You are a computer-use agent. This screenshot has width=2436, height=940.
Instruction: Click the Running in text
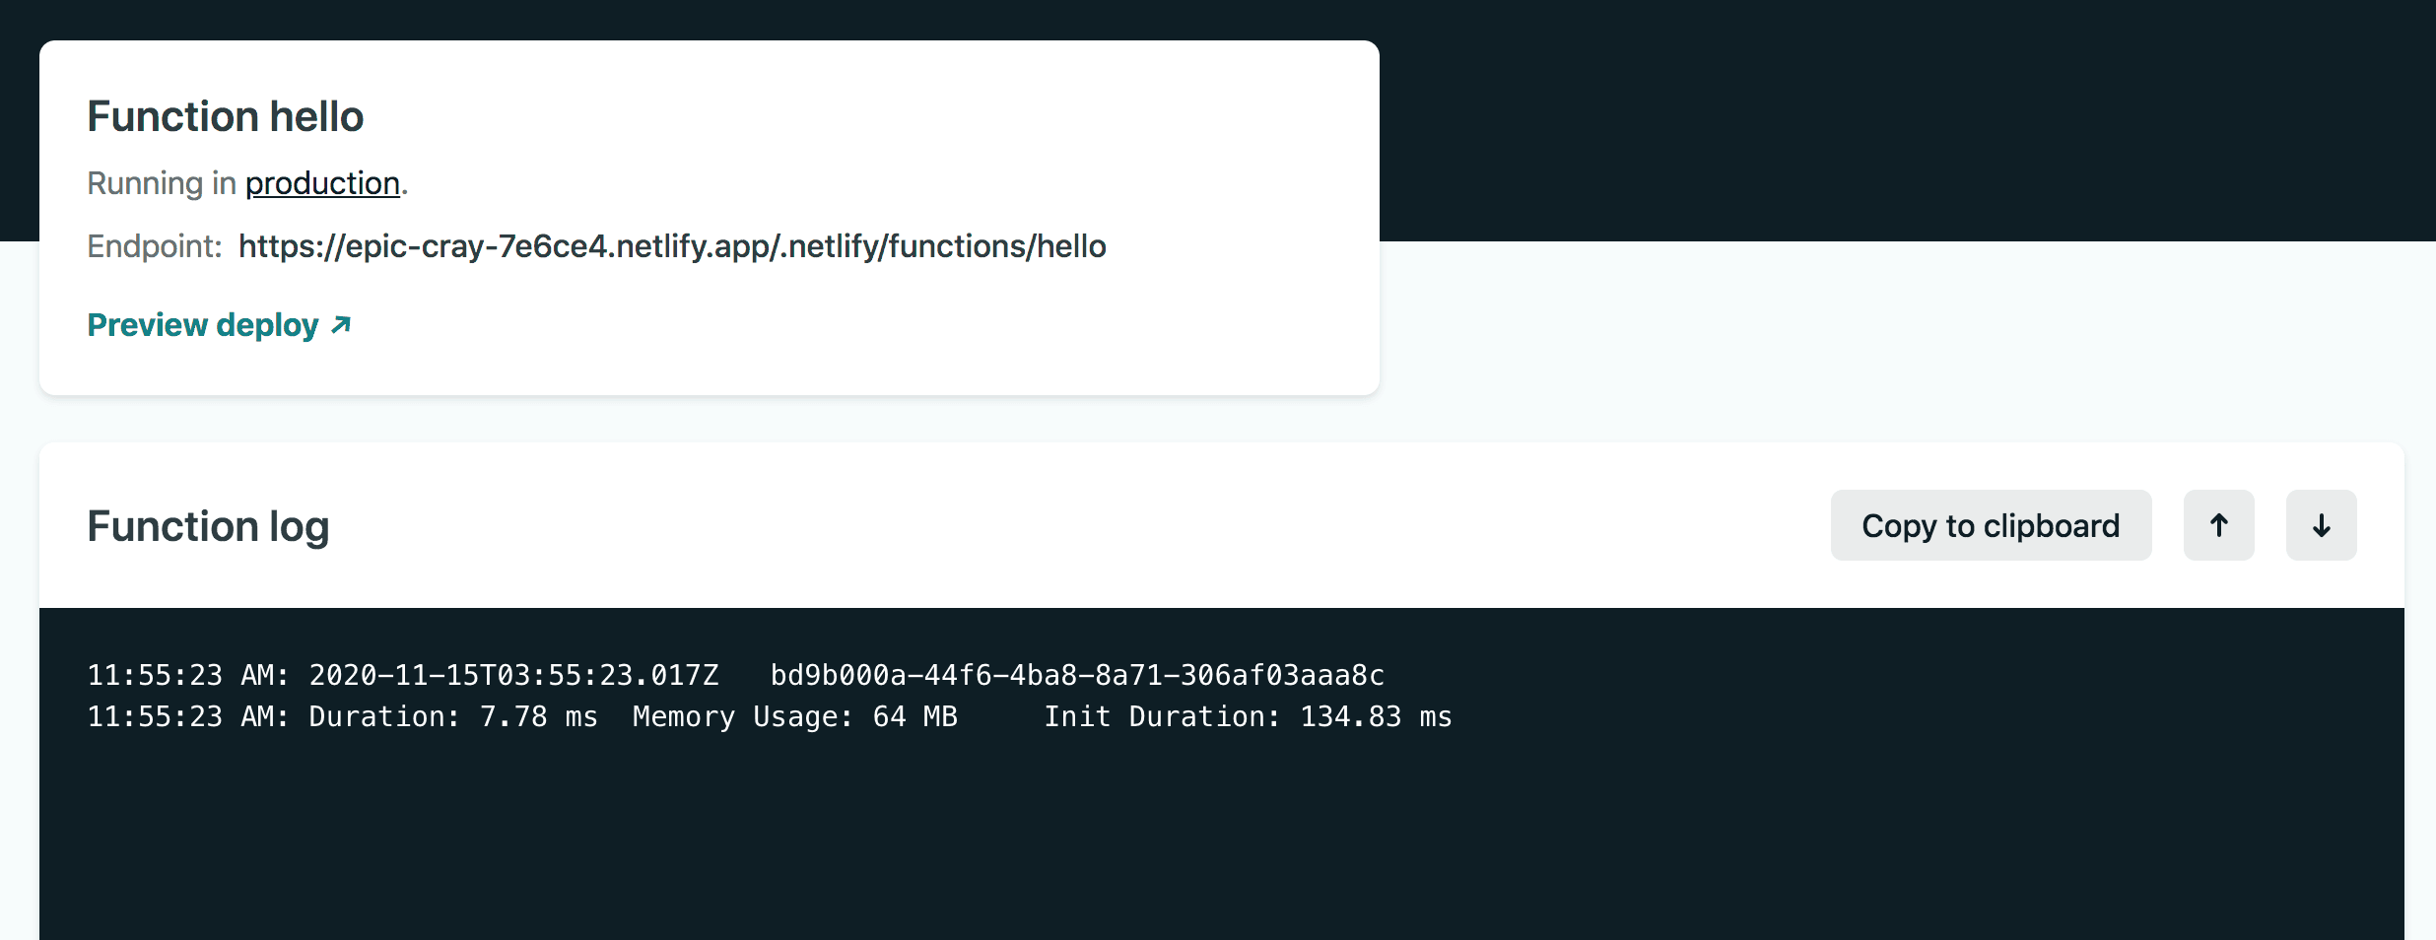tap(162, 183)
